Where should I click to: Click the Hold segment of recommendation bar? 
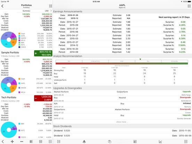(122, 61)
